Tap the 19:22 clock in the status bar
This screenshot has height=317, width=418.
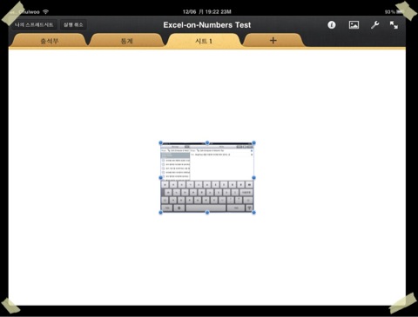(212, 12)
